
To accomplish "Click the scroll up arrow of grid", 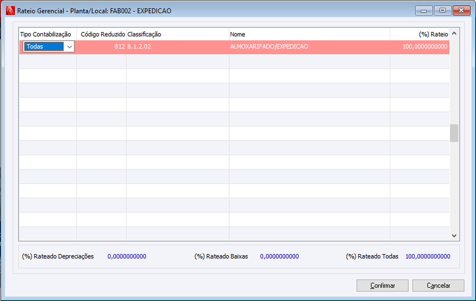I will click(x=454, y=33).
